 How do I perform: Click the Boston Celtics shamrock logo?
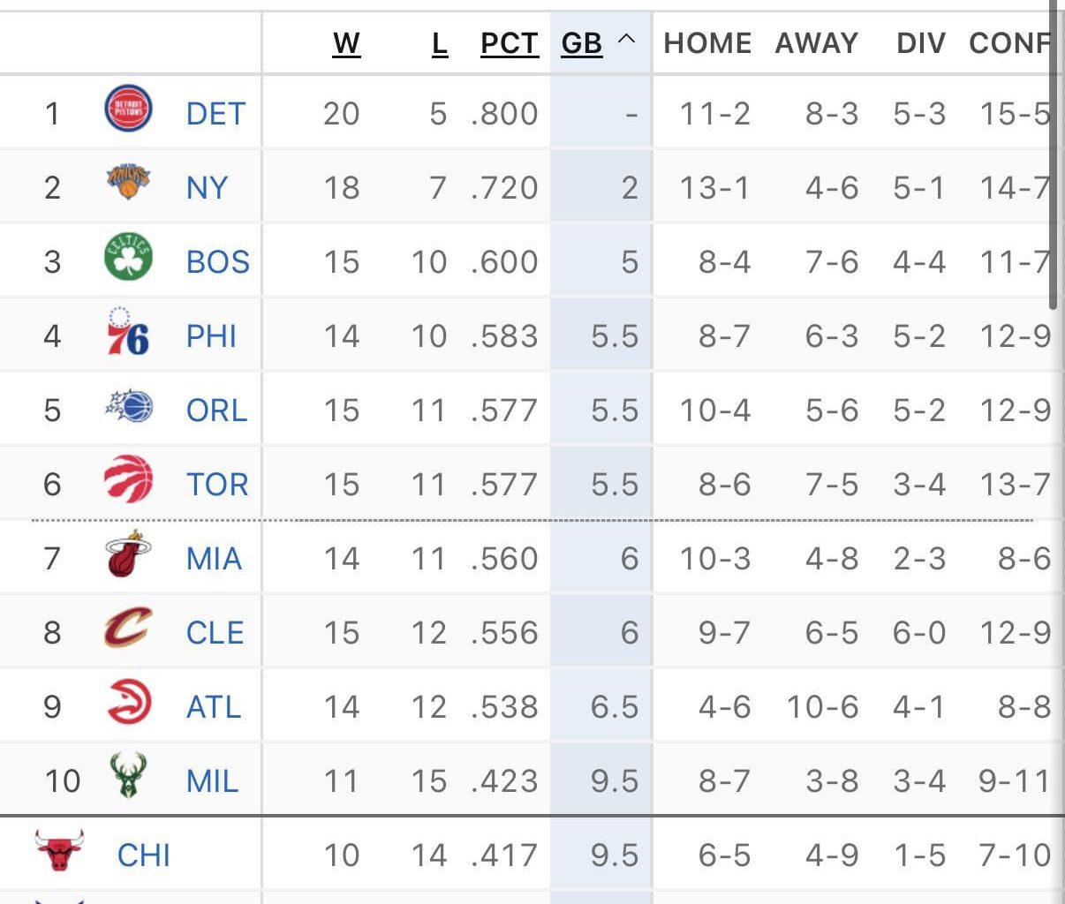tap(128, 258)
